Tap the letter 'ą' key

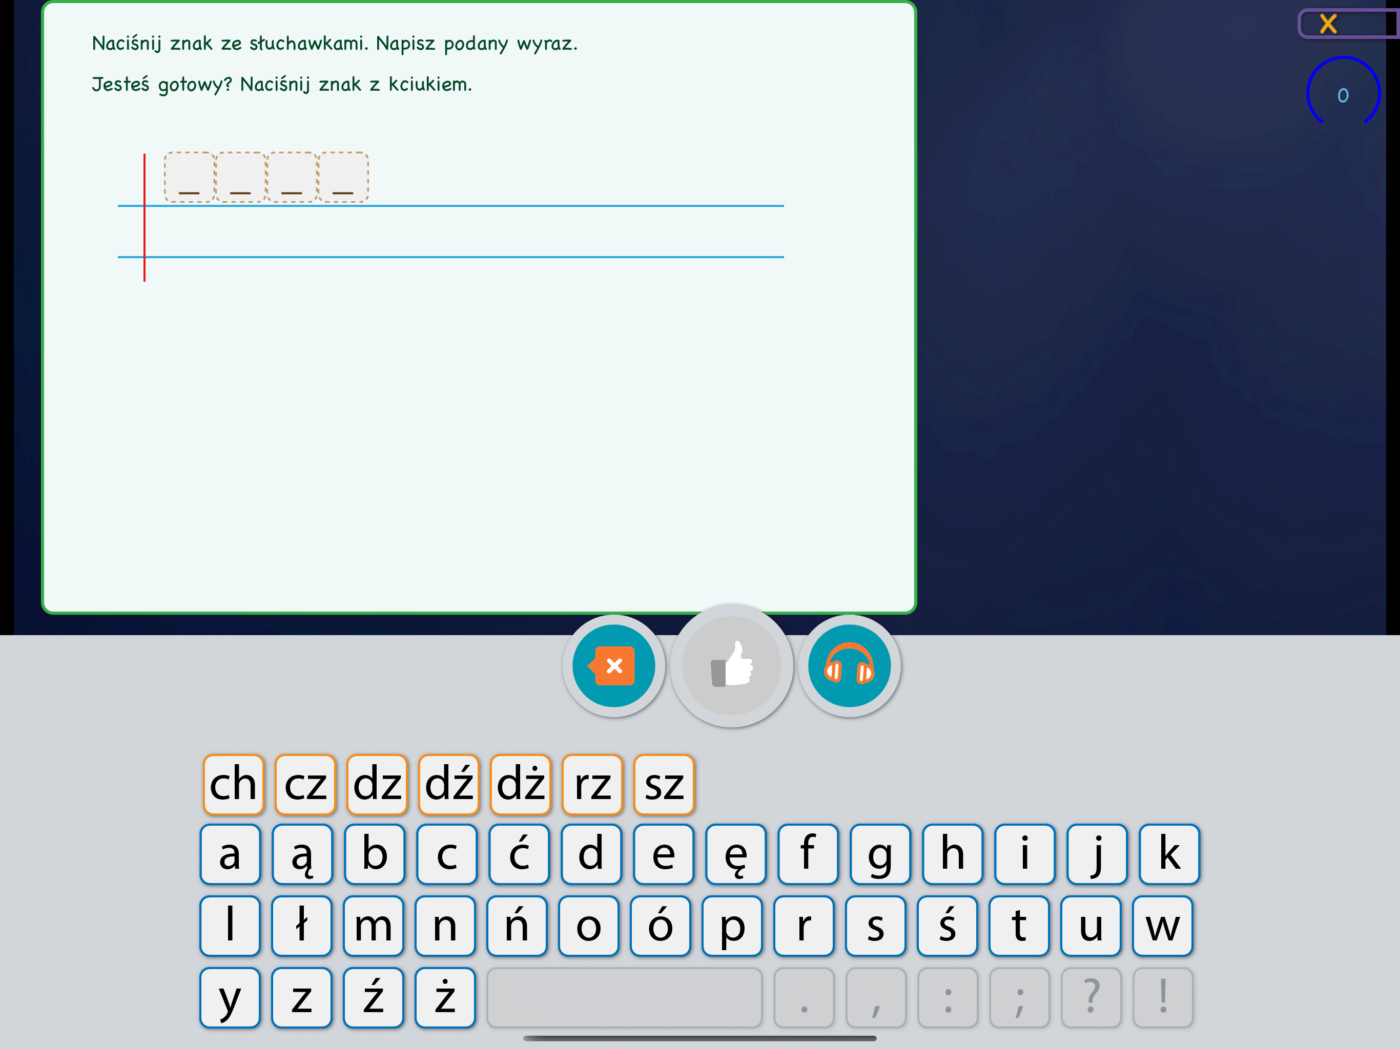[x=302, y=854]
